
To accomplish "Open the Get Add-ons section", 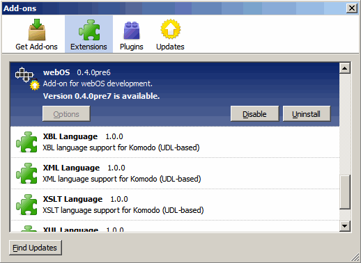I will coord(36,34).
